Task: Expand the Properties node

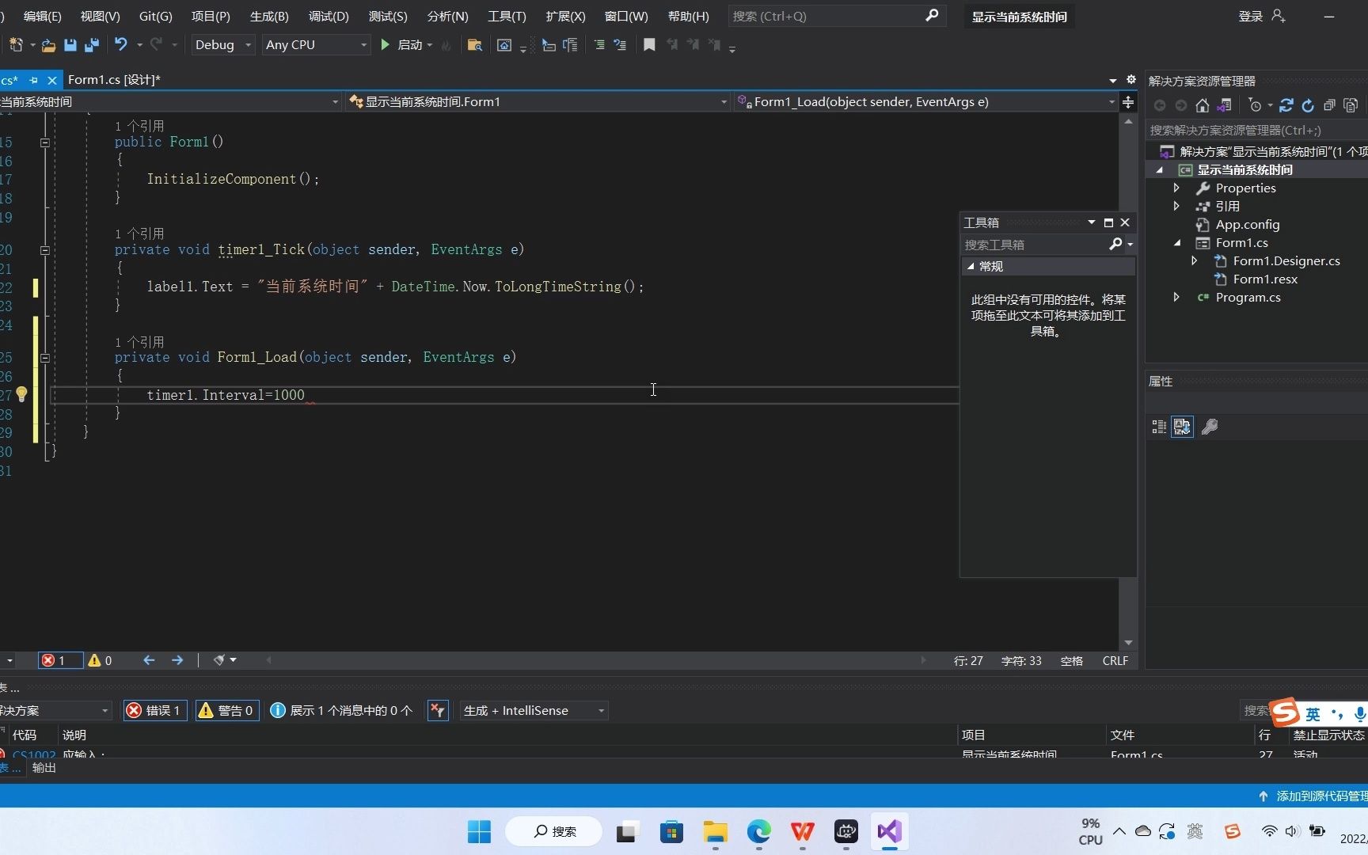Action: (x=1176, y=188)
